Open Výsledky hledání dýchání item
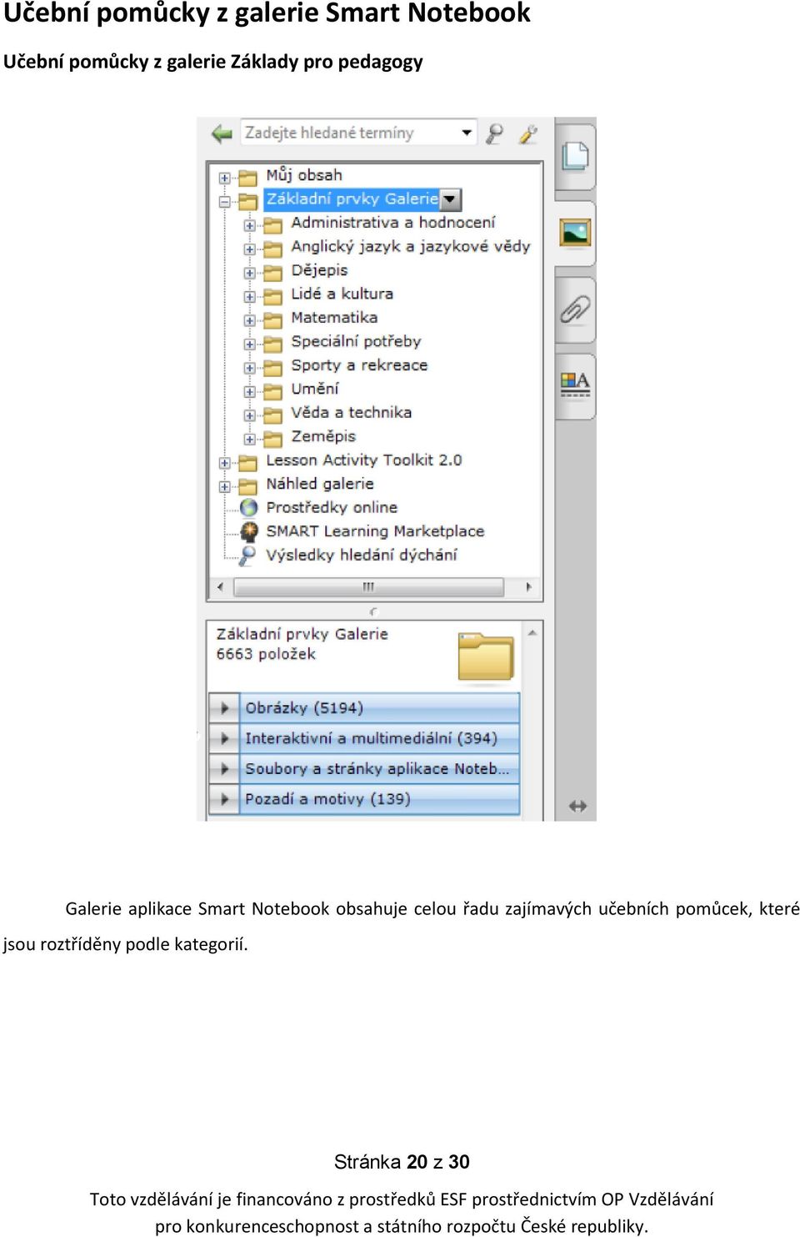Screen dimensions: 800x1237 (362, 555)
